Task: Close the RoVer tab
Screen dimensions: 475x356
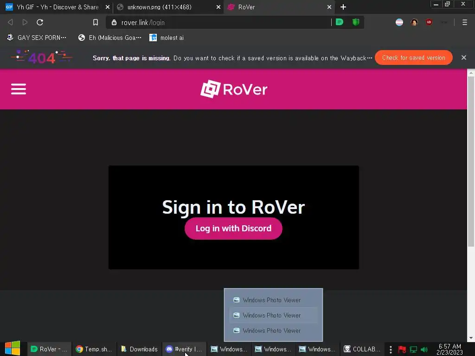Action: point(329,7)
